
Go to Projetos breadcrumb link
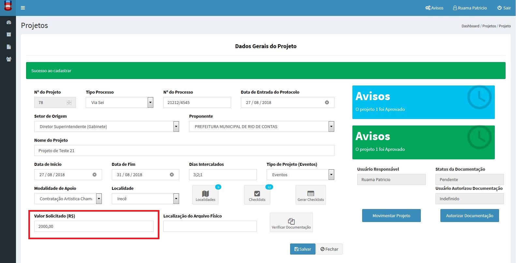coord(489,26)
